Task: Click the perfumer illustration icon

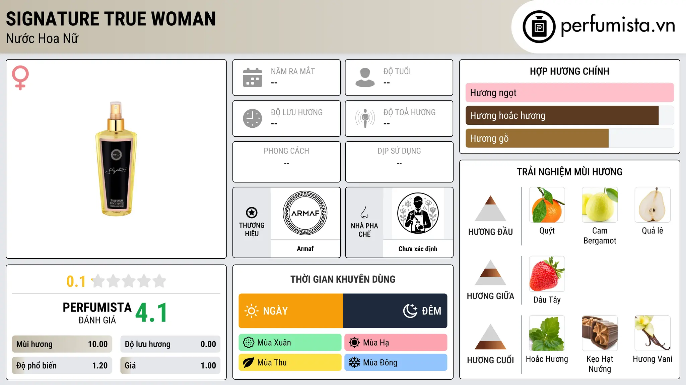Action: click(418, 213)
